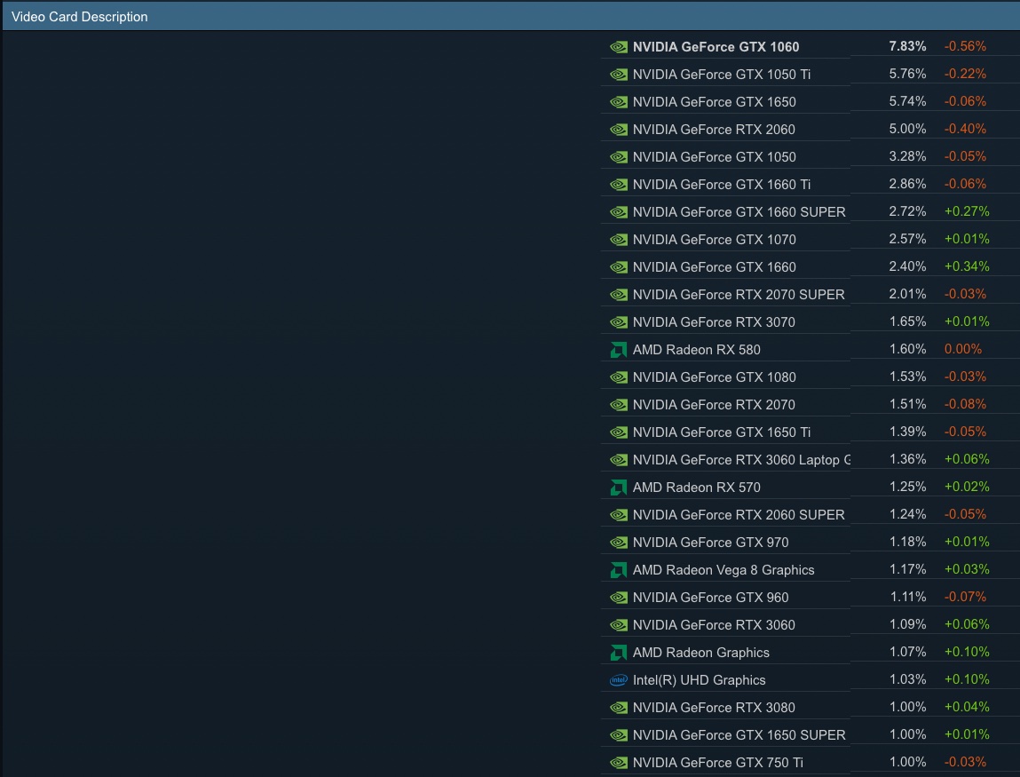This screenshot has width=1020, height=777.
Task: Click the NVIDIA icon beside GeForce GTX 1060
Action: (619, 46)
